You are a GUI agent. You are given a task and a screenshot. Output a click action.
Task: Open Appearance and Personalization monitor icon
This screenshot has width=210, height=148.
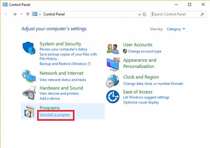click(x=113, y=64)
